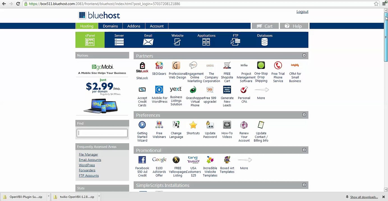Viewport: 388px width, 201px height.
Task: Switch to the Applications tab
Action: (206, 40)
